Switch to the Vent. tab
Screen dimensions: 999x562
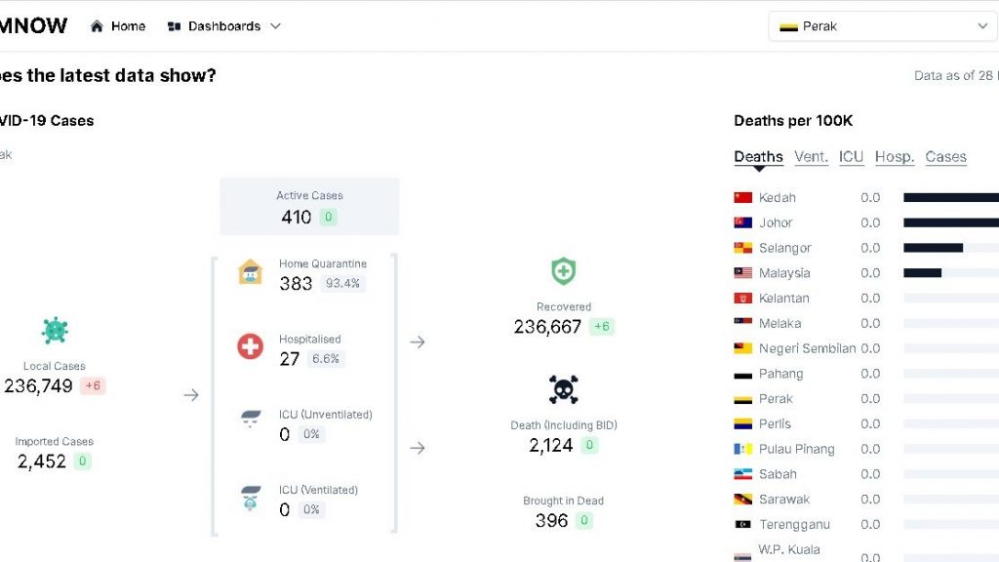click(811, 157)
